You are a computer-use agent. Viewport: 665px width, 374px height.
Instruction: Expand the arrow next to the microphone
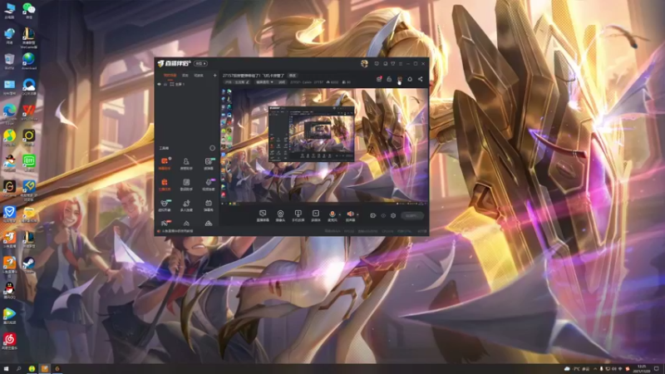click(339, 214)
